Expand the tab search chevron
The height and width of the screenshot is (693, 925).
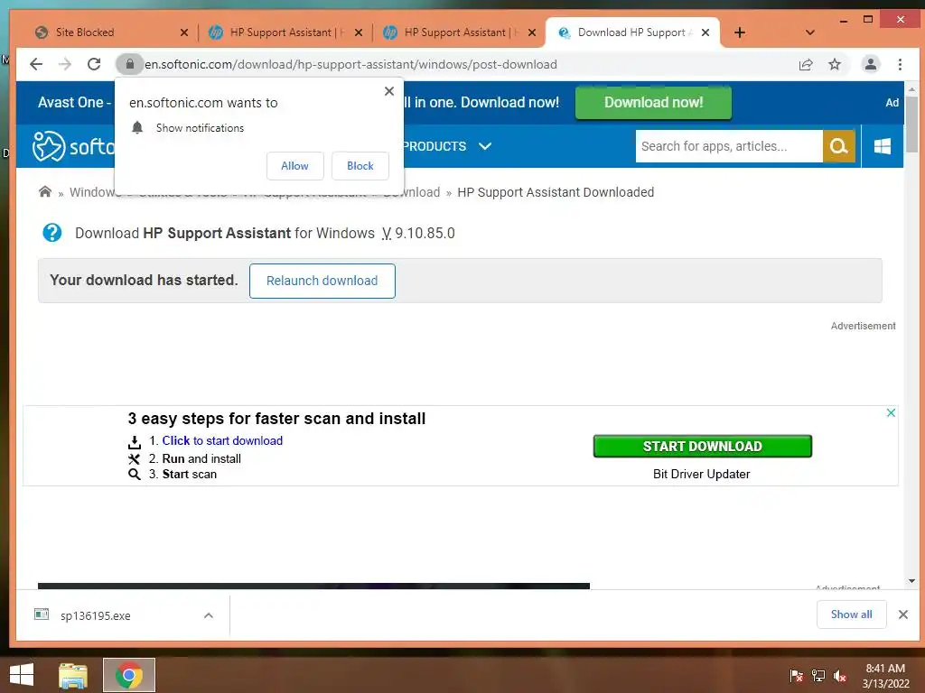(x=810, y=32)
